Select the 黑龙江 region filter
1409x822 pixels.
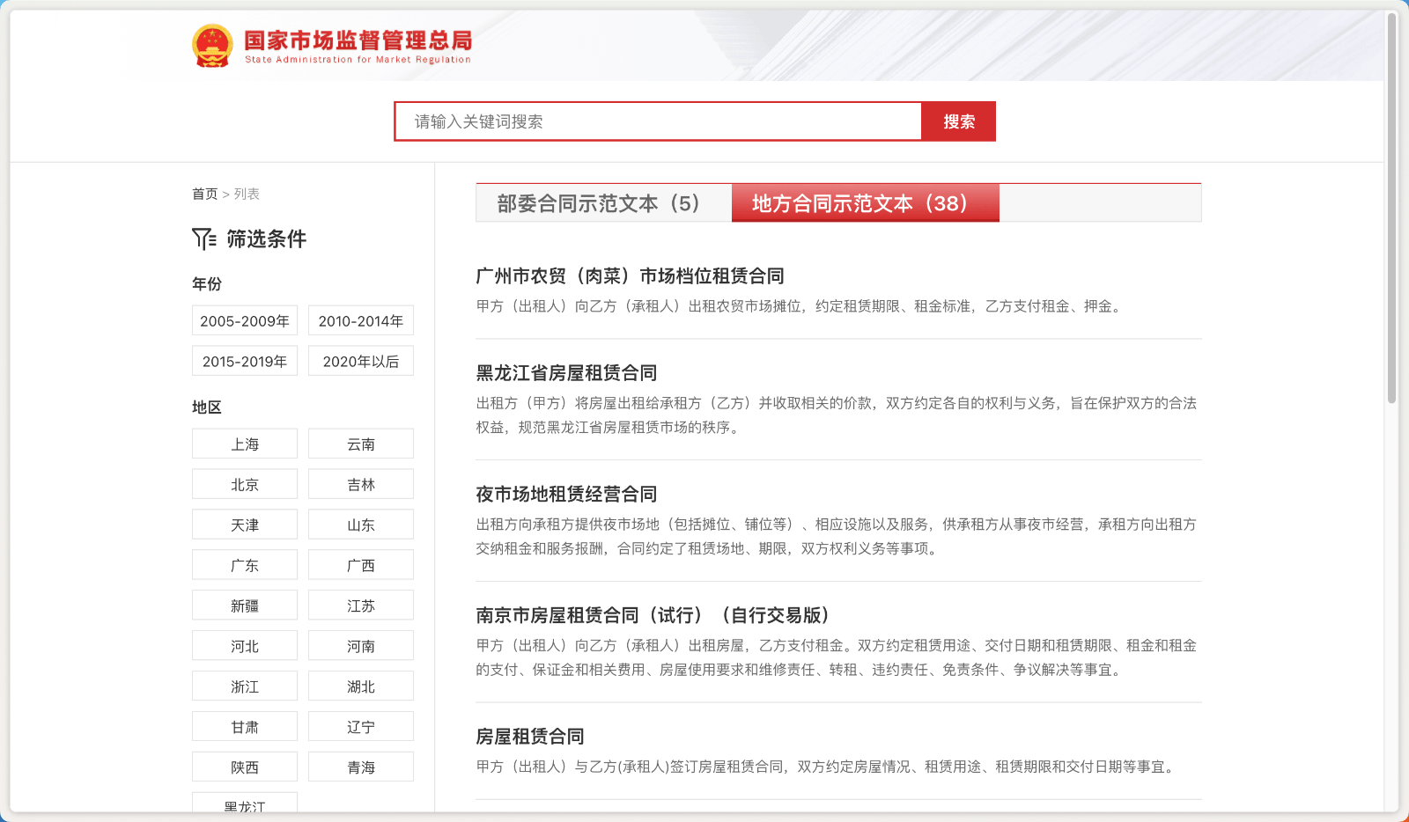coord(244,804)
